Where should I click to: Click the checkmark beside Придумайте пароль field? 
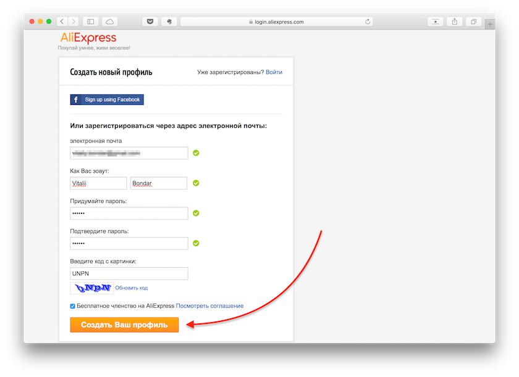point(196,213)
